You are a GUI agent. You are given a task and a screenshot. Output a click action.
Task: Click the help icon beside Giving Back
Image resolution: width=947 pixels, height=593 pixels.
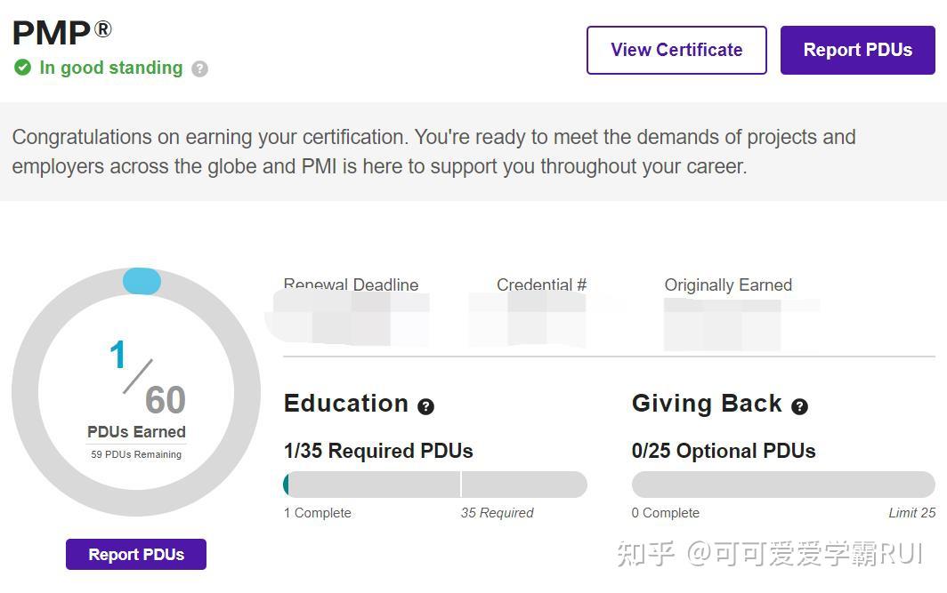pos(799,407)
